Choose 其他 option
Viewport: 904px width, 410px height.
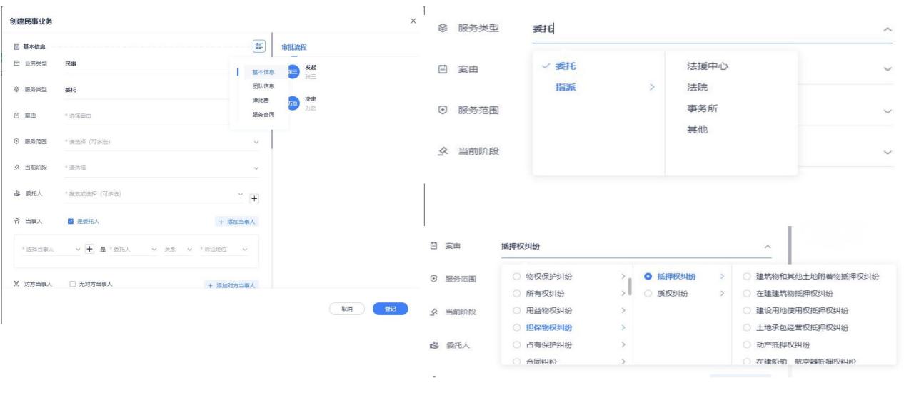click(697, 130)
